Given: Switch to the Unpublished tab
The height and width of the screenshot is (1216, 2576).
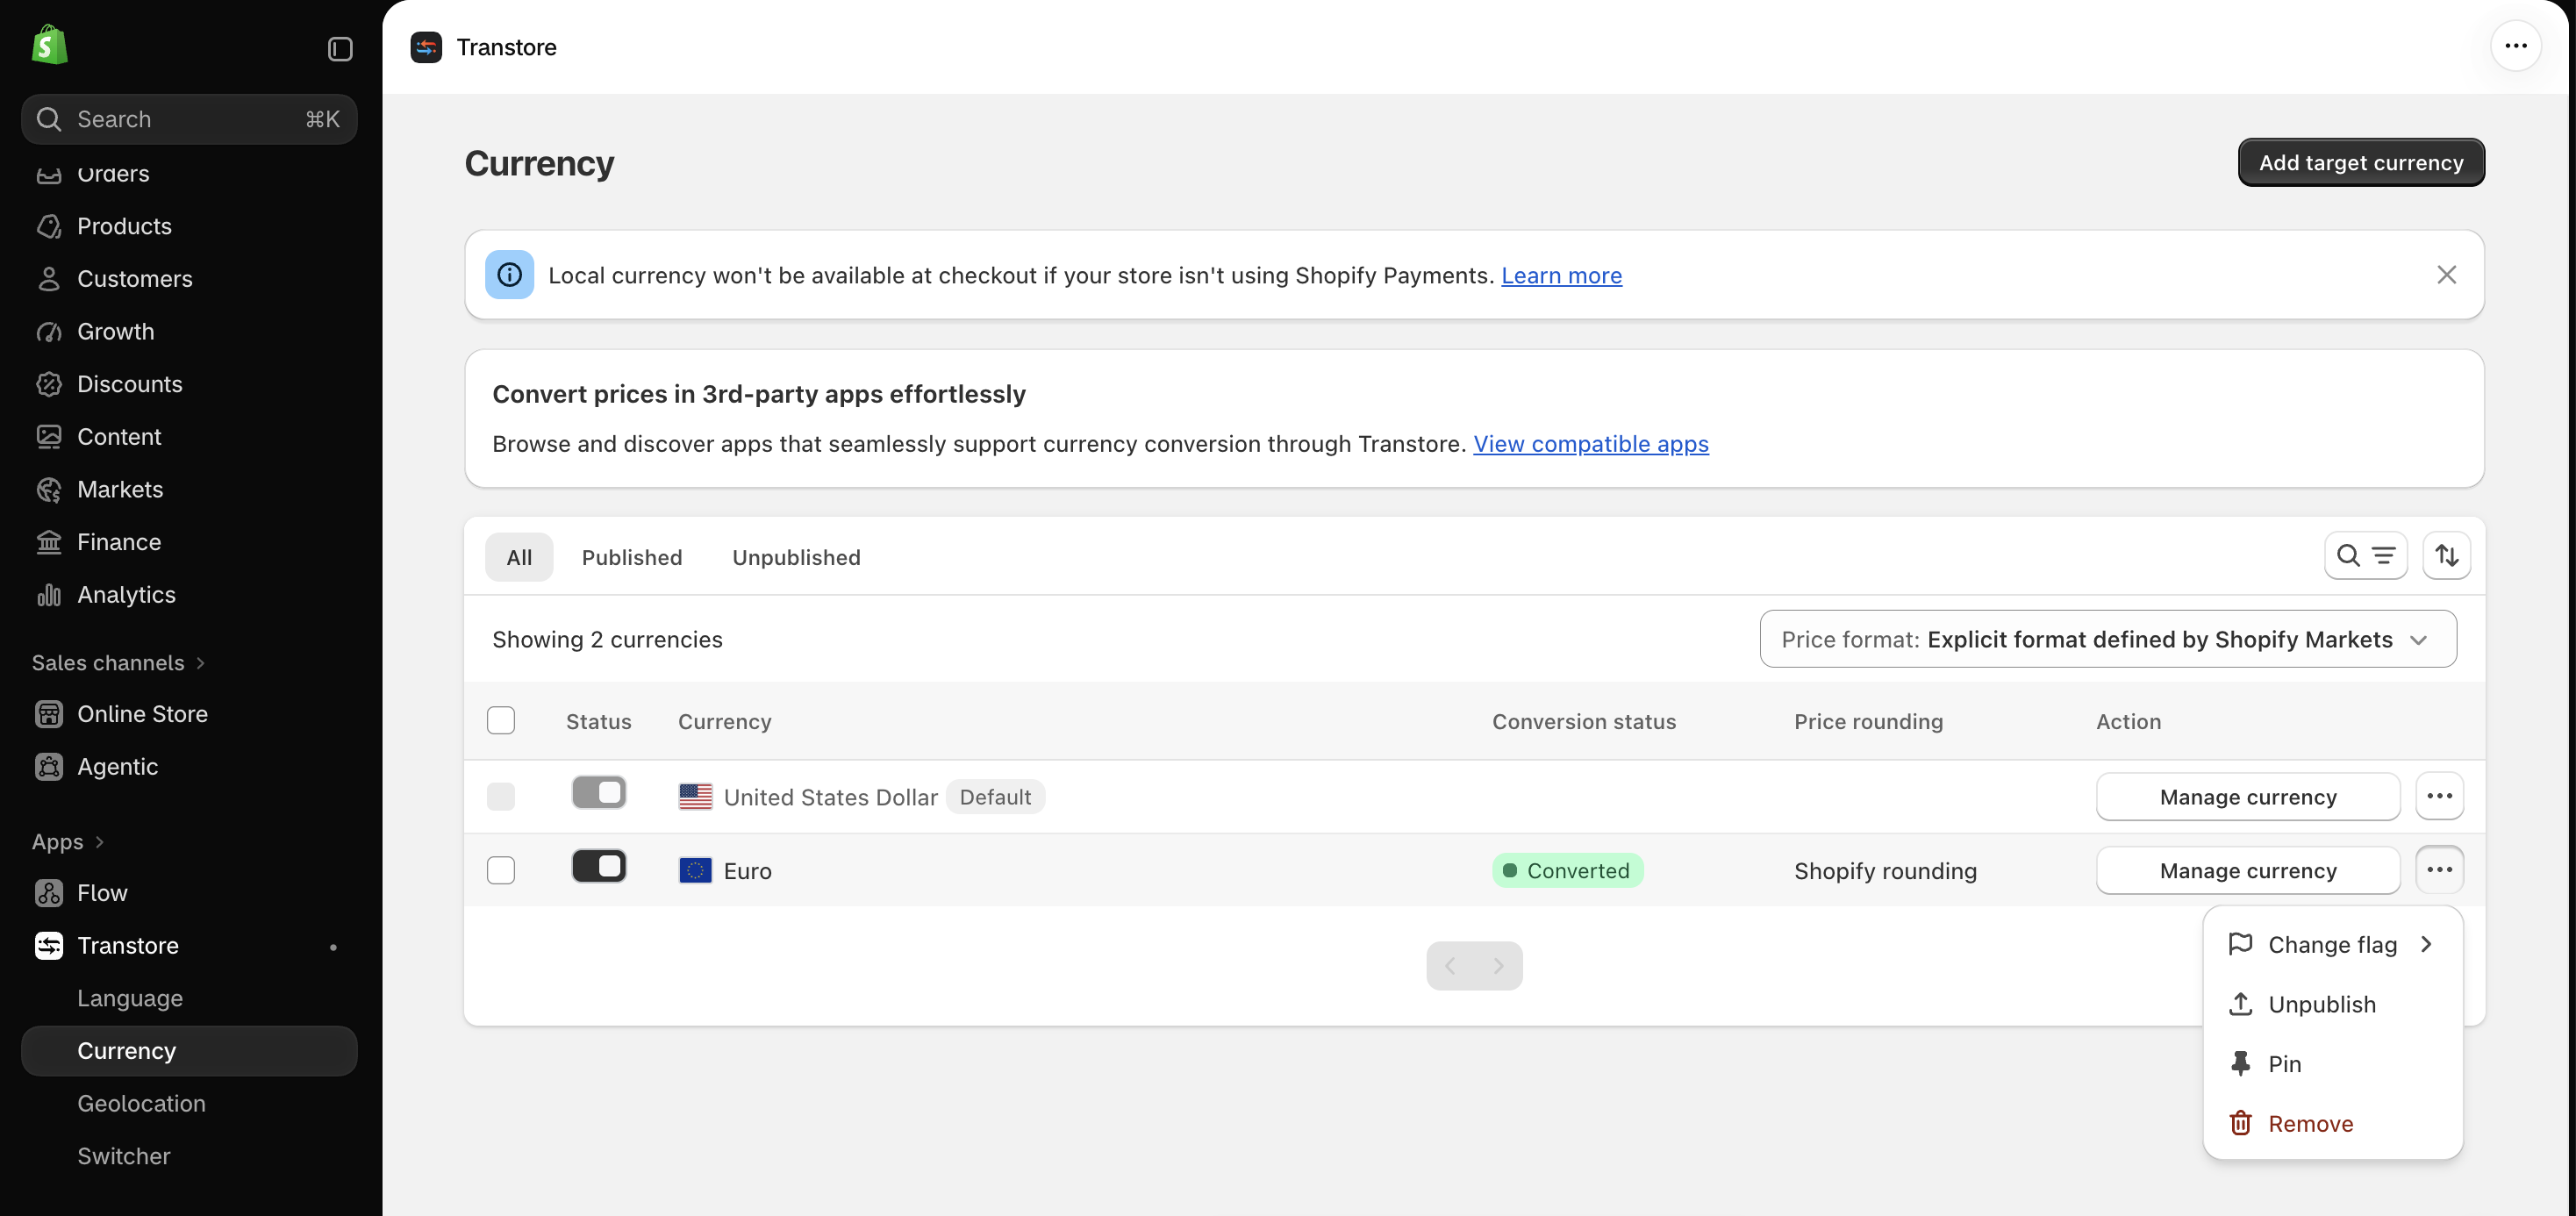Looking at the screenshot, I should (x=796, y=557).
